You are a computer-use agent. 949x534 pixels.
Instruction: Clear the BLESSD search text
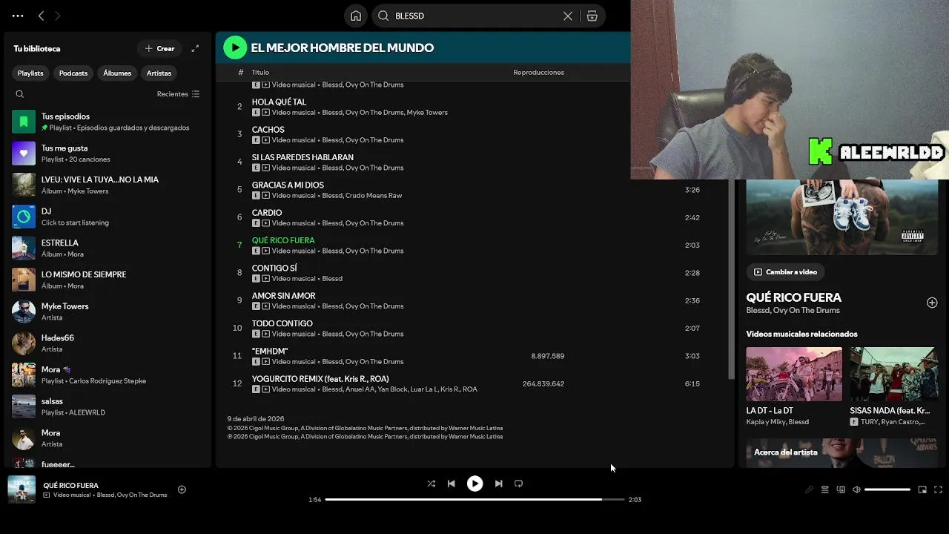(x=568, y=16)
